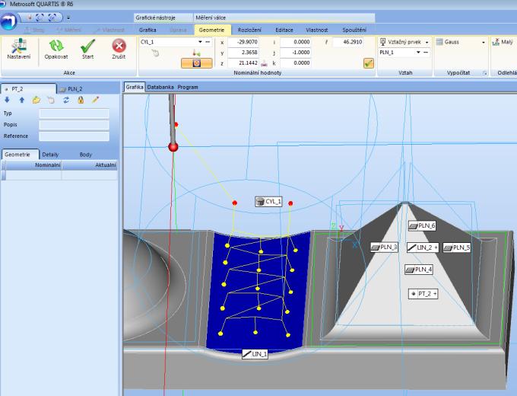517x396 pixels.
Task: Switch to the Editace ribbon tab
Action: pyautogui.click(x=284, y=30)
